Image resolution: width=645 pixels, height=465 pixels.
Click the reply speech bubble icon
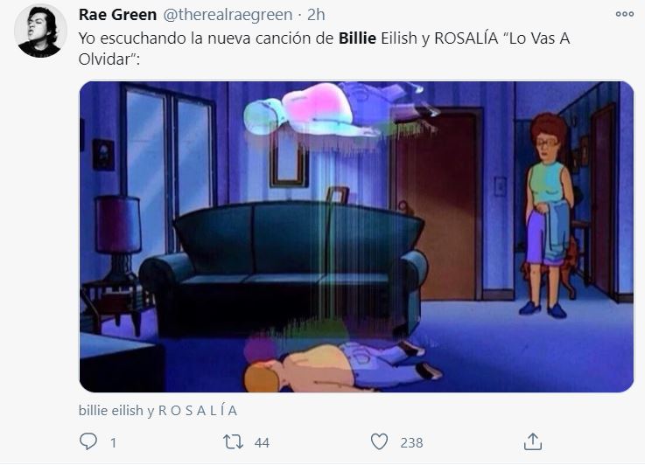tap(88, 441)
